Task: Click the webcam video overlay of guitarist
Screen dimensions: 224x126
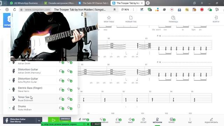Action: 54,36
